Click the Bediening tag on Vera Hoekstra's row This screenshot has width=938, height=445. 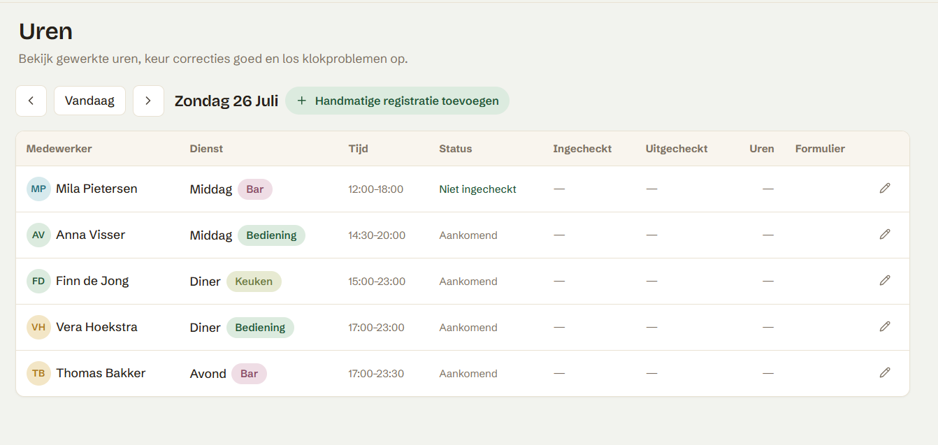pyautogui.click(x=260, y=328)
